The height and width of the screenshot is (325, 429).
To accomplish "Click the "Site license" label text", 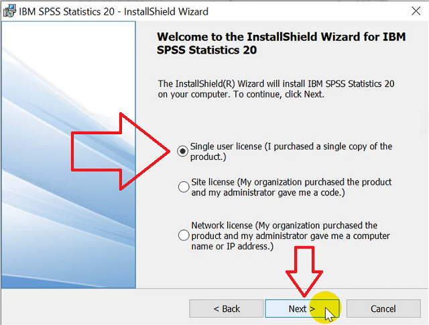I will (292, 187).
